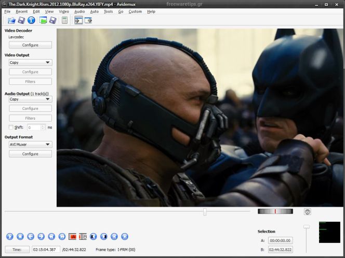Click Configure under Video Decoder

[30, 45]
